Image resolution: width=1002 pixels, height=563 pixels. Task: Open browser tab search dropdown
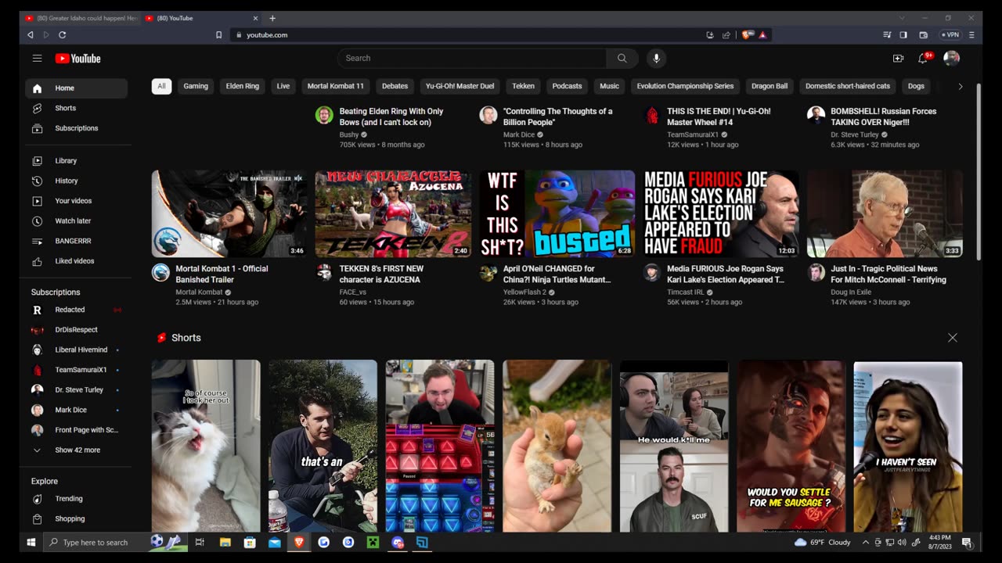click(x=901, y=18)
